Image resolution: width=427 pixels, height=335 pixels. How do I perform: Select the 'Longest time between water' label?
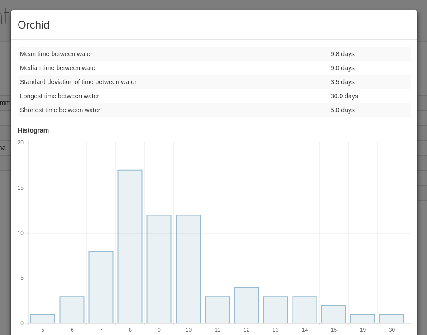pyautogui.click(x=59, y=96)
